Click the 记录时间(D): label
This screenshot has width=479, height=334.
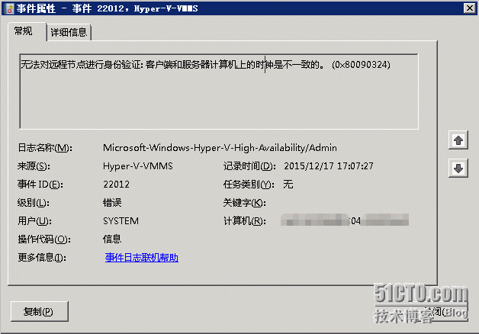(x=249, y=166)
